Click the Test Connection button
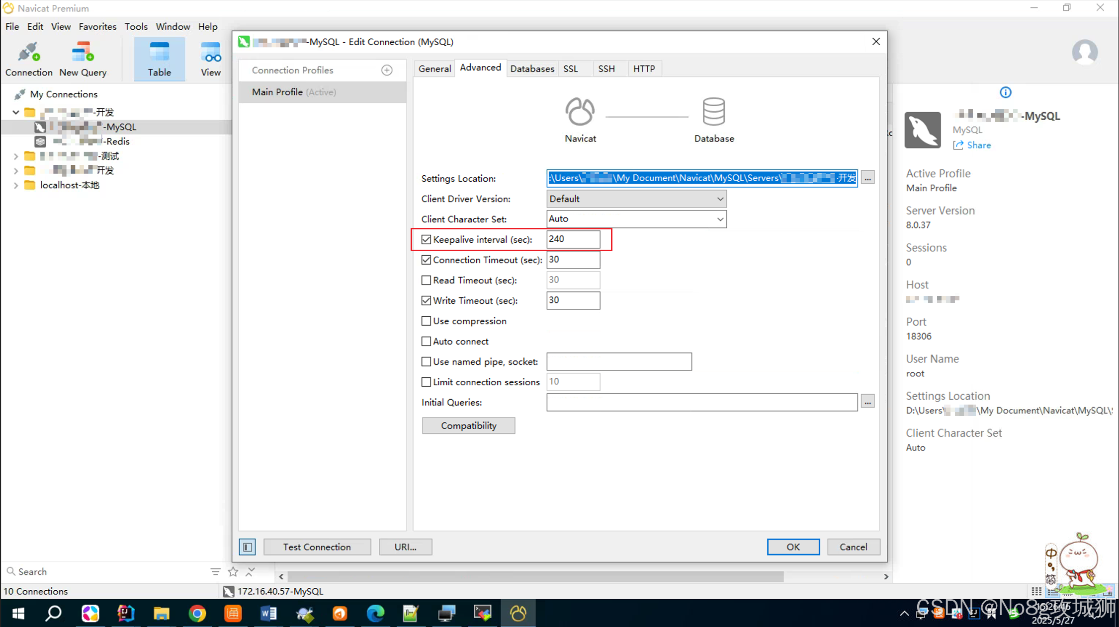The height and width of the screenshot is (627, 1119). click(317, 547)
